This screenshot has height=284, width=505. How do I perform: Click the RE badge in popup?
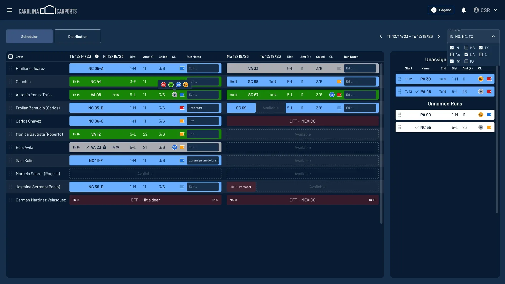164,85
